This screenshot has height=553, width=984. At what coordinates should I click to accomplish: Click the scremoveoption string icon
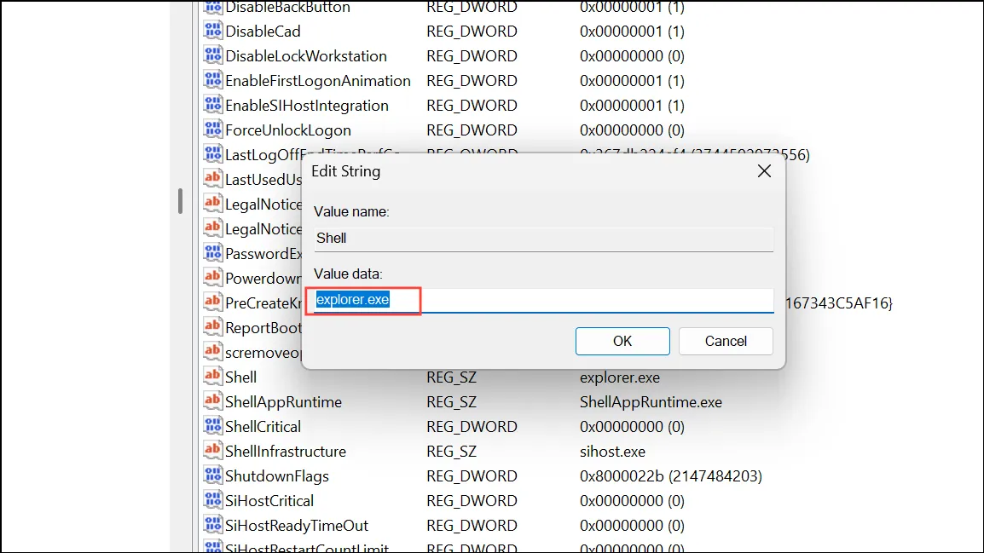click(x=212, y=353)
